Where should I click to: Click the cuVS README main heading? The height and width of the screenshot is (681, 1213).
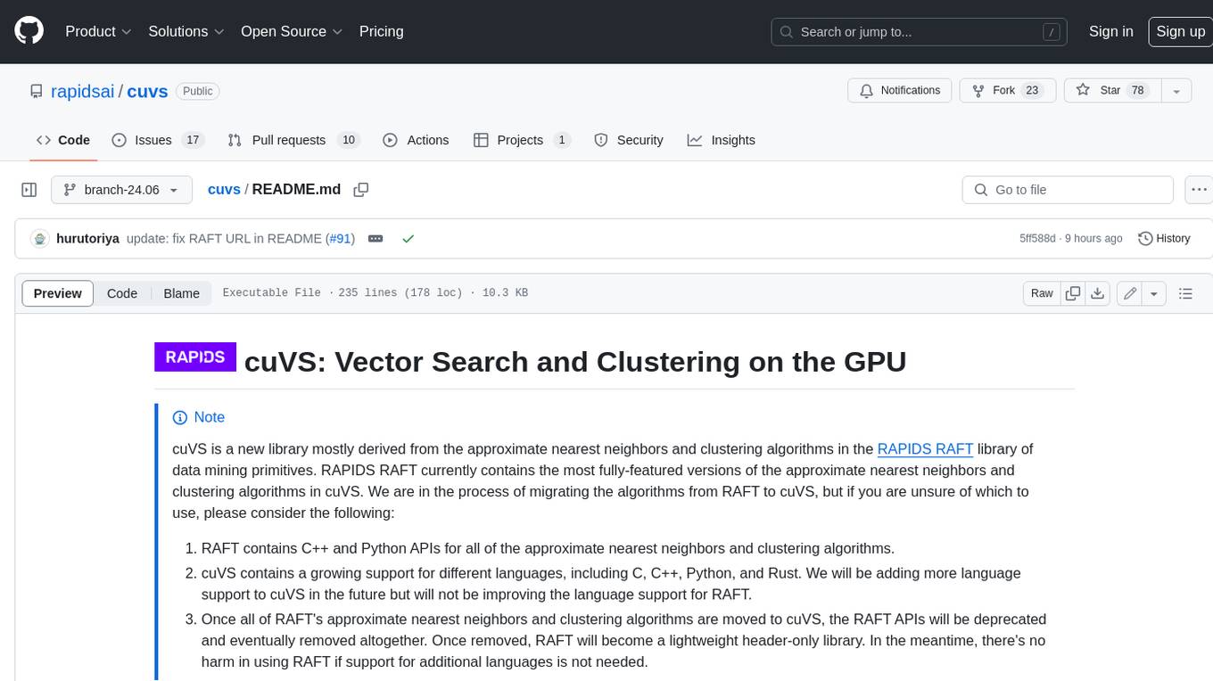pos(575,361)
